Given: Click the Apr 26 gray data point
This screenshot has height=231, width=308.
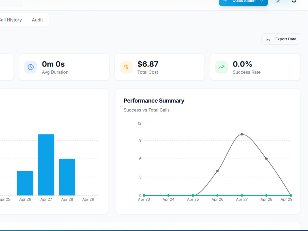Looking at the screenshot, I should point(217,171).
